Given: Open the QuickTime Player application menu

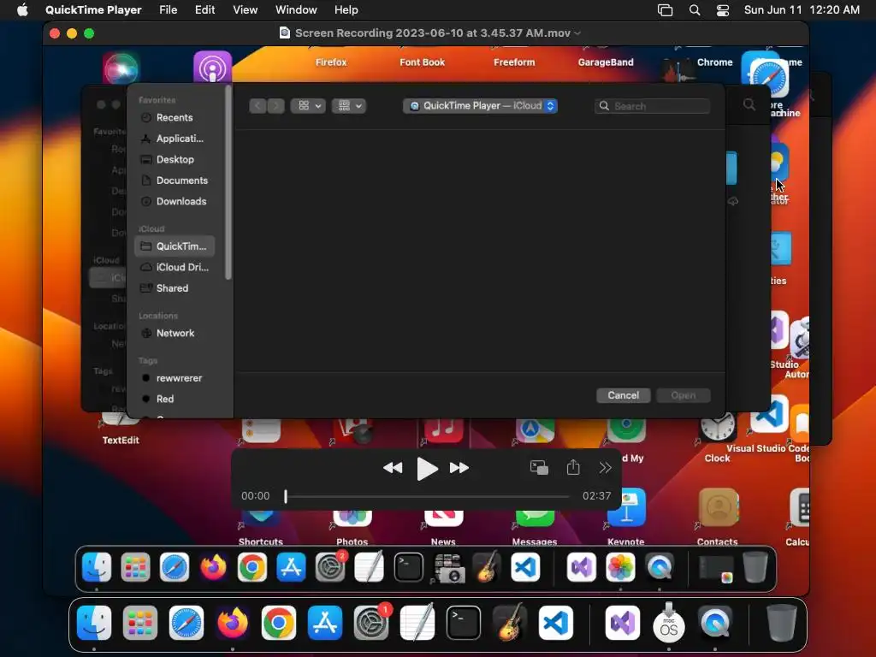Looking at the screenshot, I should click(x=93, y=10).
